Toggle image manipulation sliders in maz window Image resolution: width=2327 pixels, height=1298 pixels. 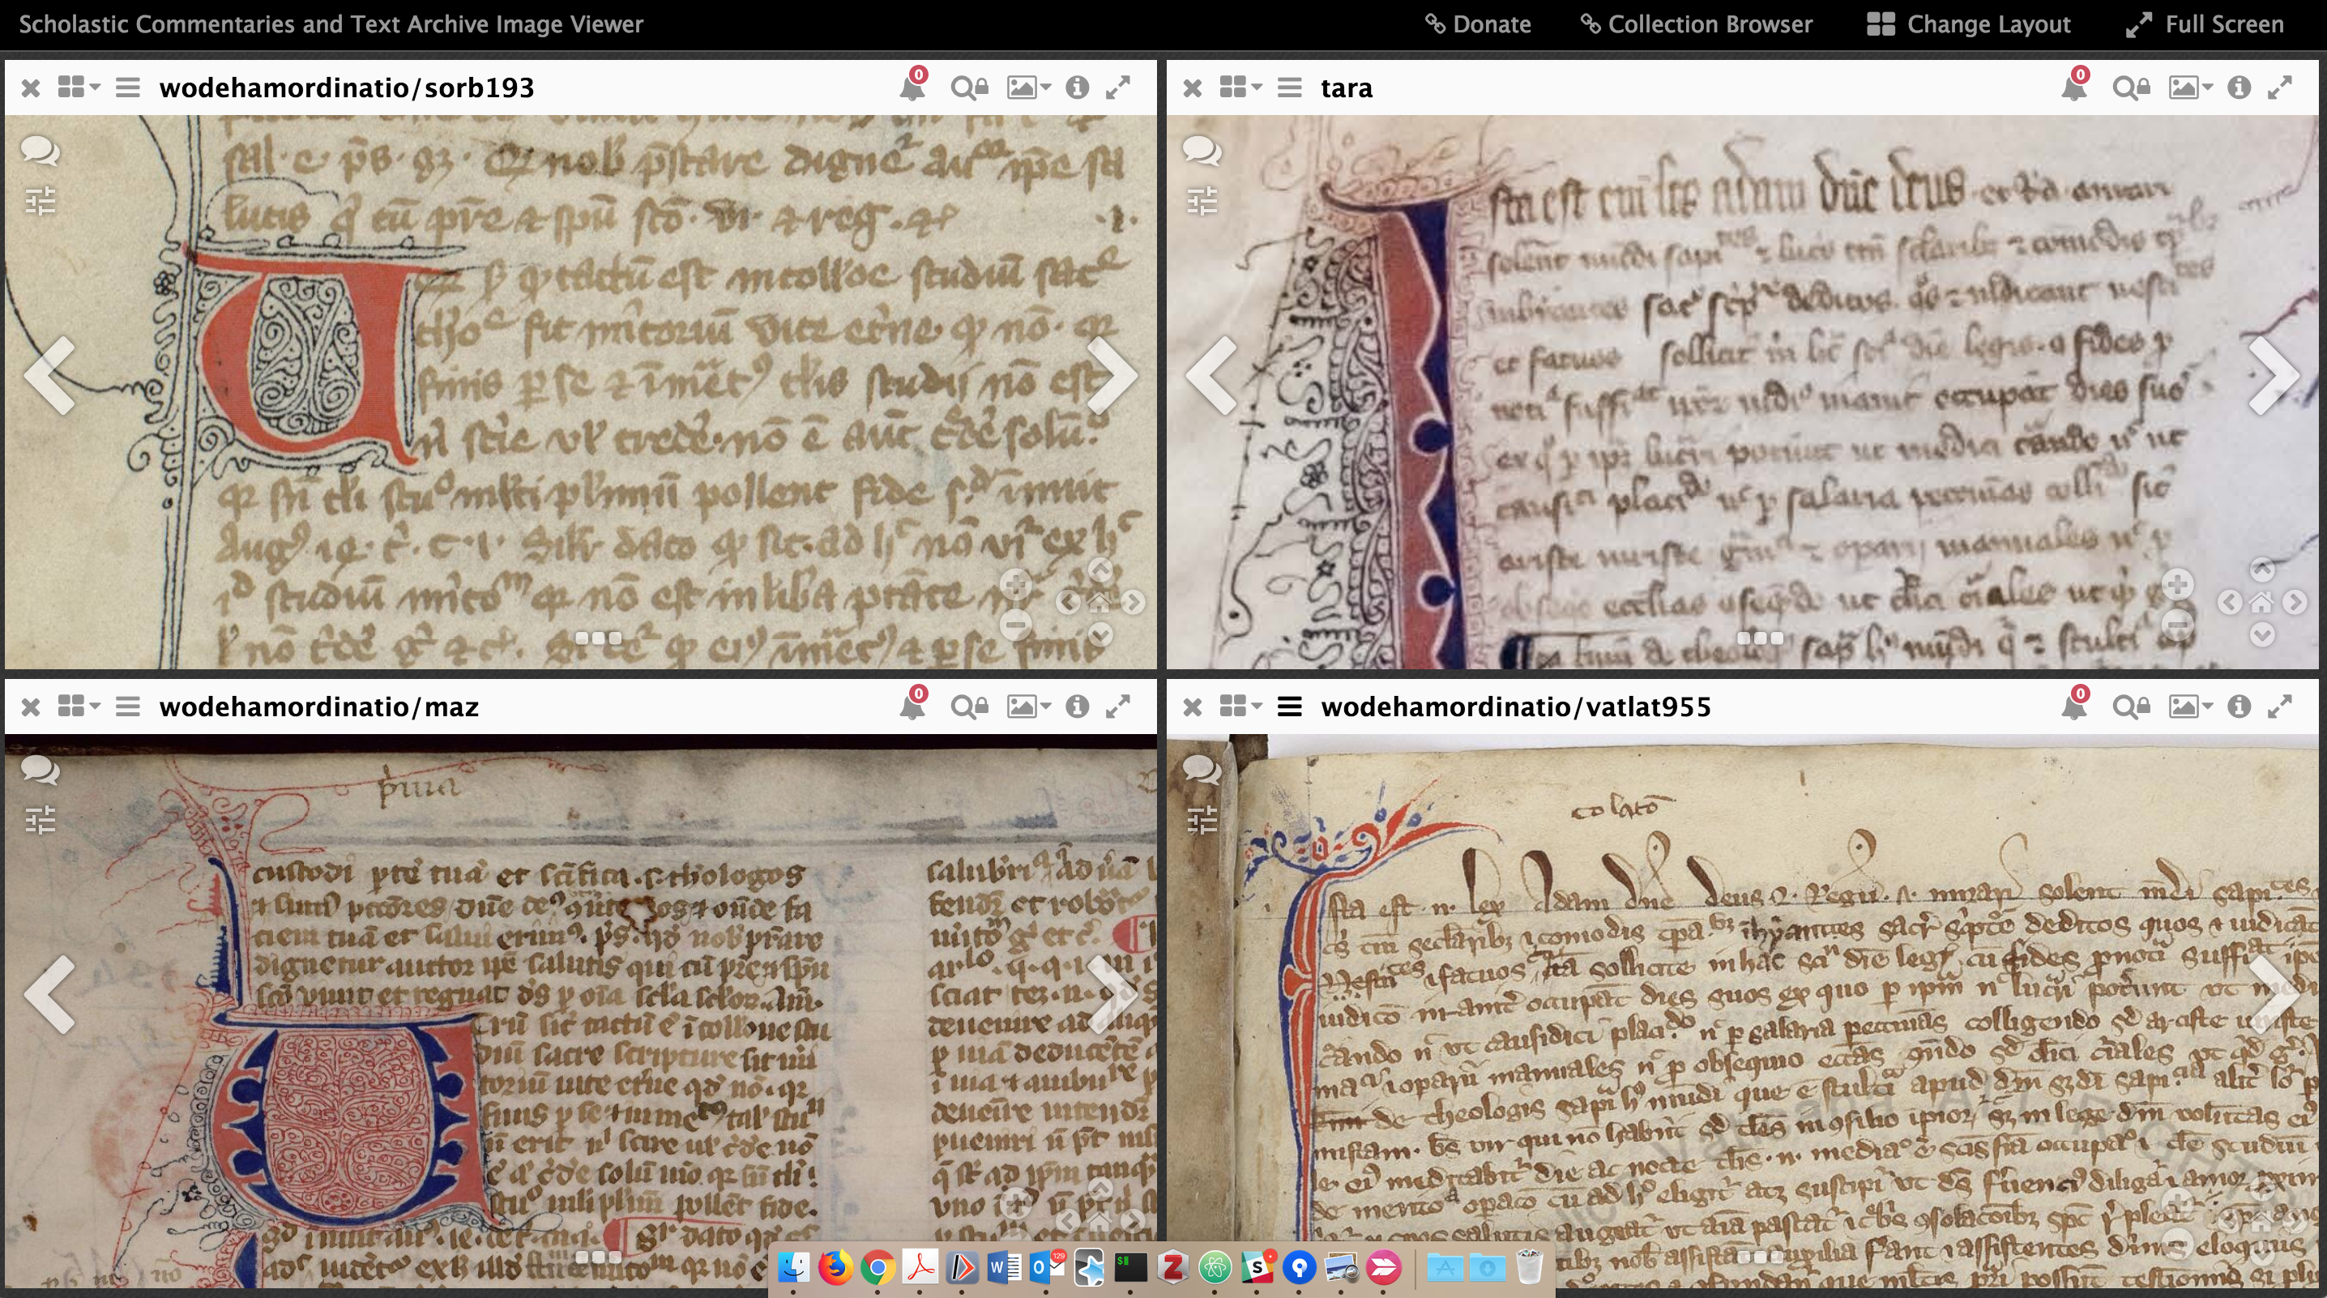click(41, 819)
